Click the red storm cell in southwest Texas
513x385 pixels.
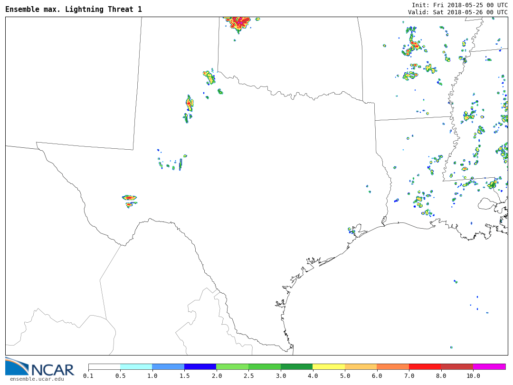129,198
